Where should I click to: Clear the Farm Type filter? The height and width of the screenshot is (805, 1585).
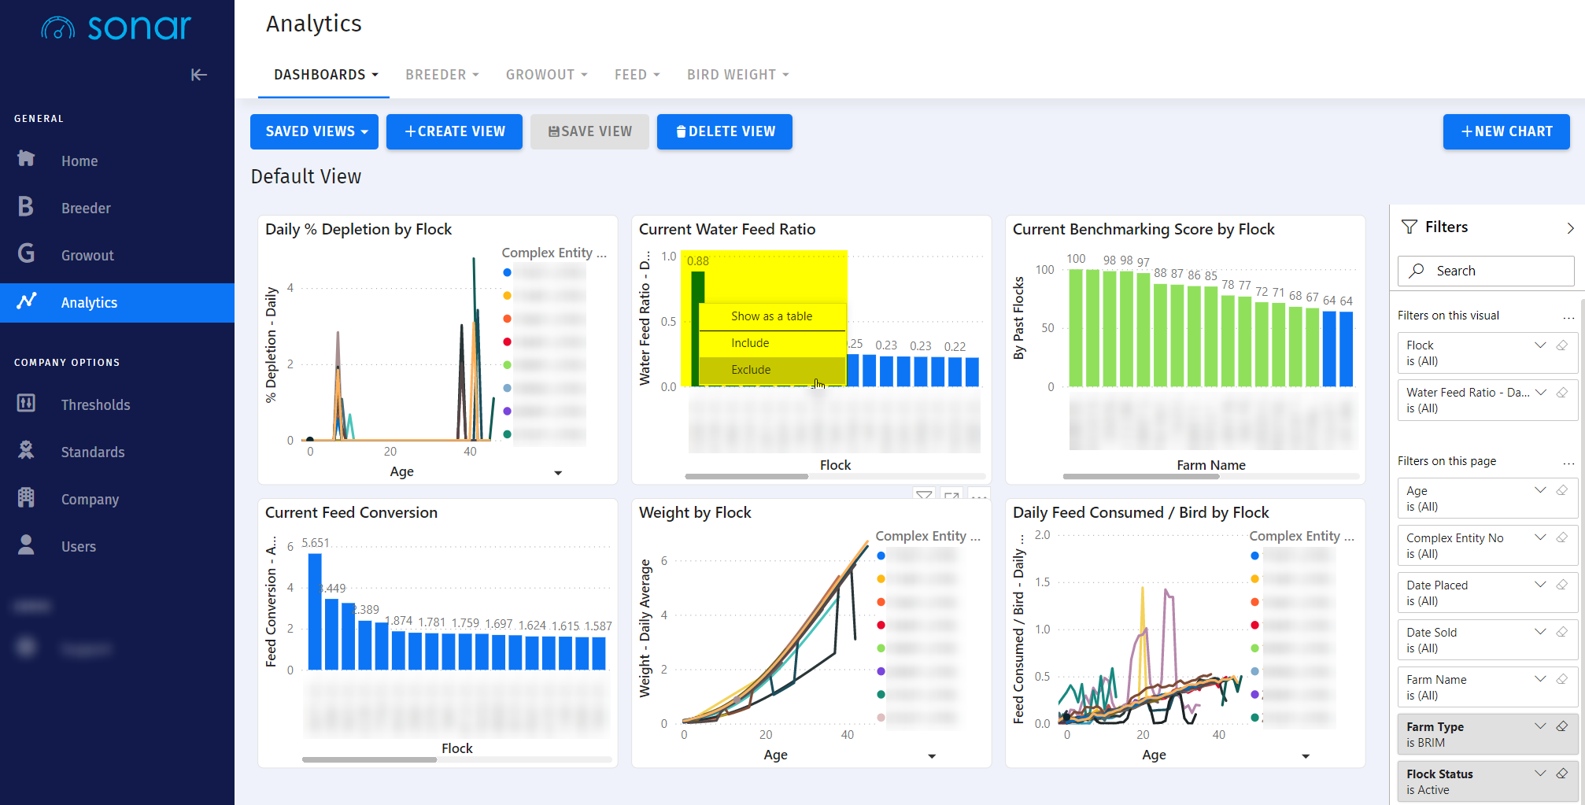1562,726
